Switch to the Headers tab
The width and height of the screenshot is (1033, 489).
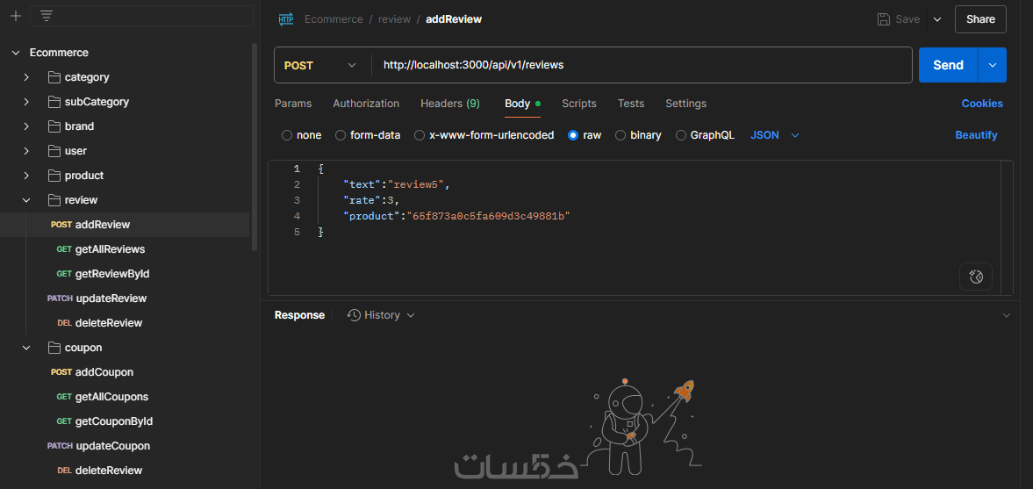click(x=449, y=104)
